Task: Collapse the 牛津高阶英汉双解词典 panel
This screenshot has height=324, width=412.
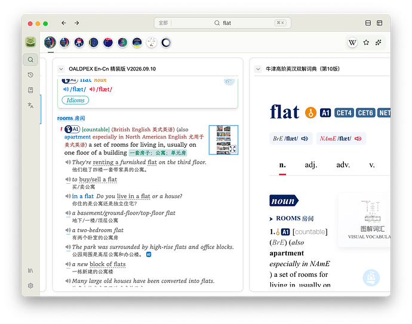Action: pos(258,69)
